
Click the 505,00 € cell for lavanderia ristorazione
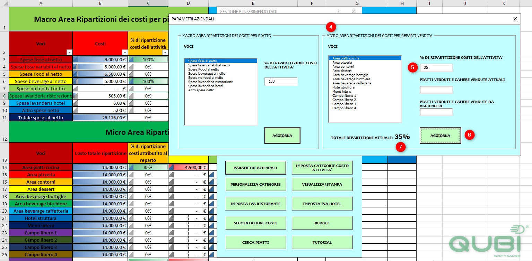[x=100, y=96]
